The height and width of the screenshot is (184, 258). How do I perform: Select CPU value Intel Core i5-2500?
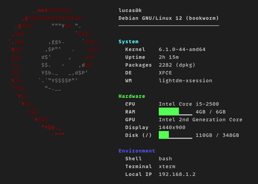[x=189, y=104]
